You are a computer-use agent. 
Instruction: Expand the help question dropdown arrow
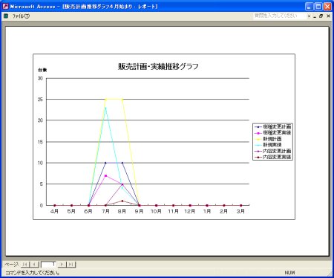(309, 16)
